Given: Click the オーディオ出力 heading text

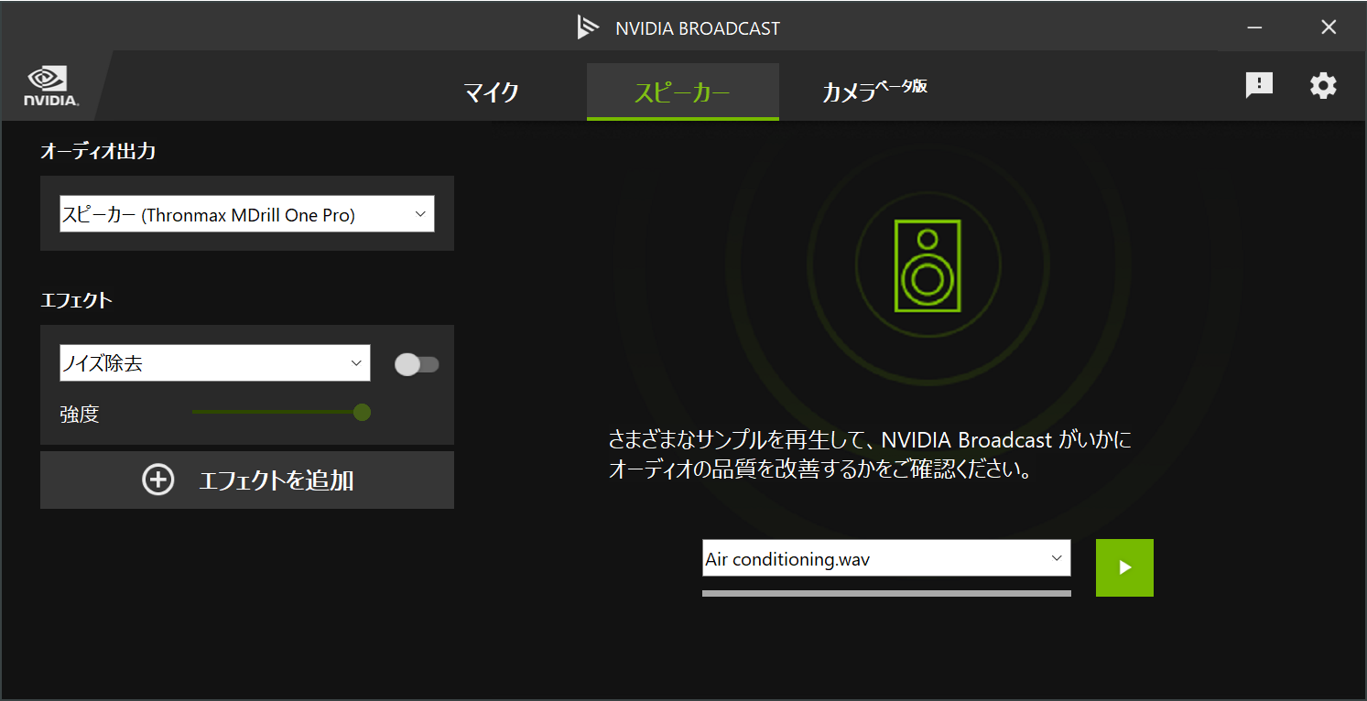Looking at the screenshot, I should click(x=98, y=151).
